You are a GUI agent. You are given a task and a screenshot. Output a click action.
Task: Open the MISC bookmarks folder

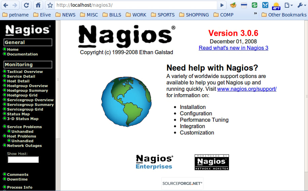pyautogui.click(x=89, y=15)
